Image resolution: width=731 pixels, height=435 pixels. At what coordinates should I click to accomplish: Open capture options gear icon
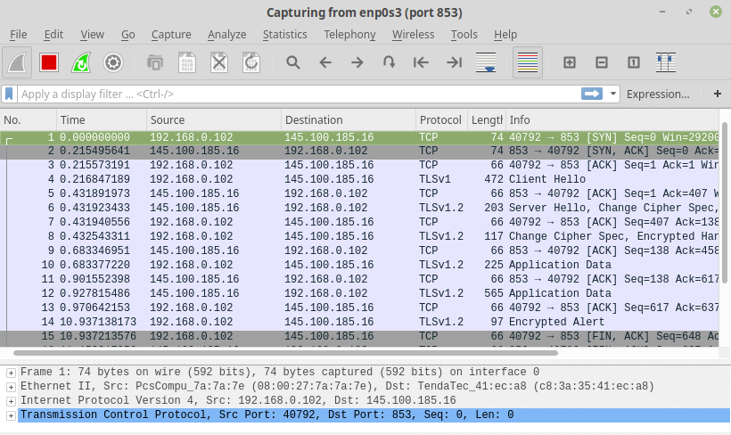pyautogui.click(x=112, y=62)
